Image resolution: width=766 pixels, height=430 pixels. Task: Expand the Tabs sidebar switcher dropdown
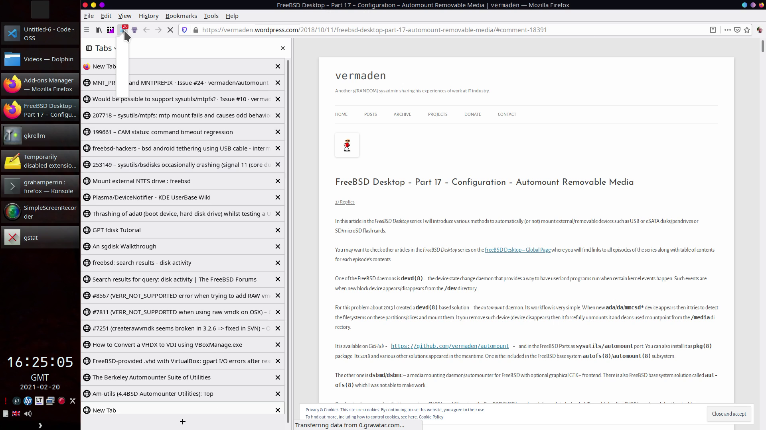[102, 48]
